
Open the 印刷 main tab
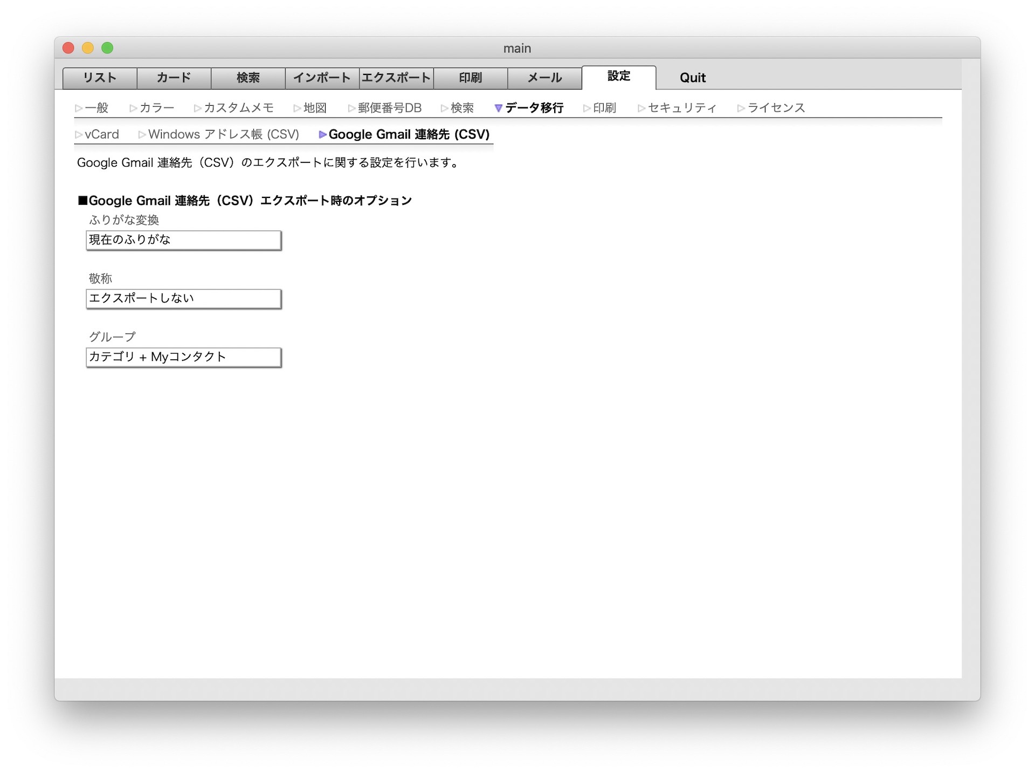point(470,78)
